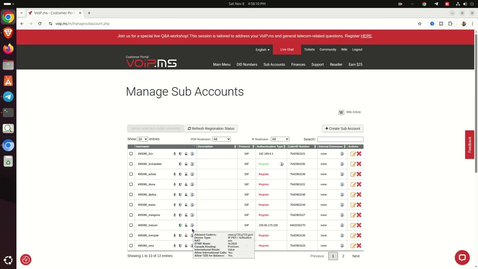Select checkbox for 495086_3cx
478x269 pixels.
tap(131, 154)
